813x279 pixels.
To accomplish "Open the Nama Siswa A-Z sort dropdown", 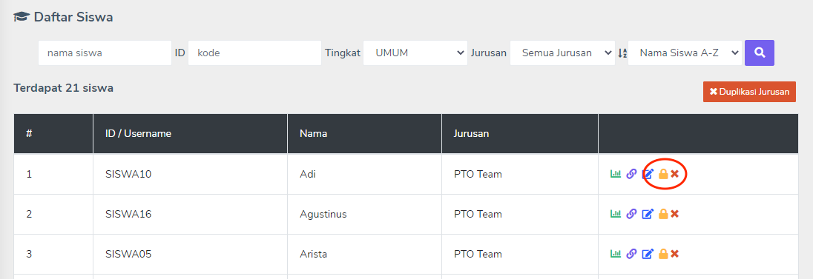I will 685,53.
